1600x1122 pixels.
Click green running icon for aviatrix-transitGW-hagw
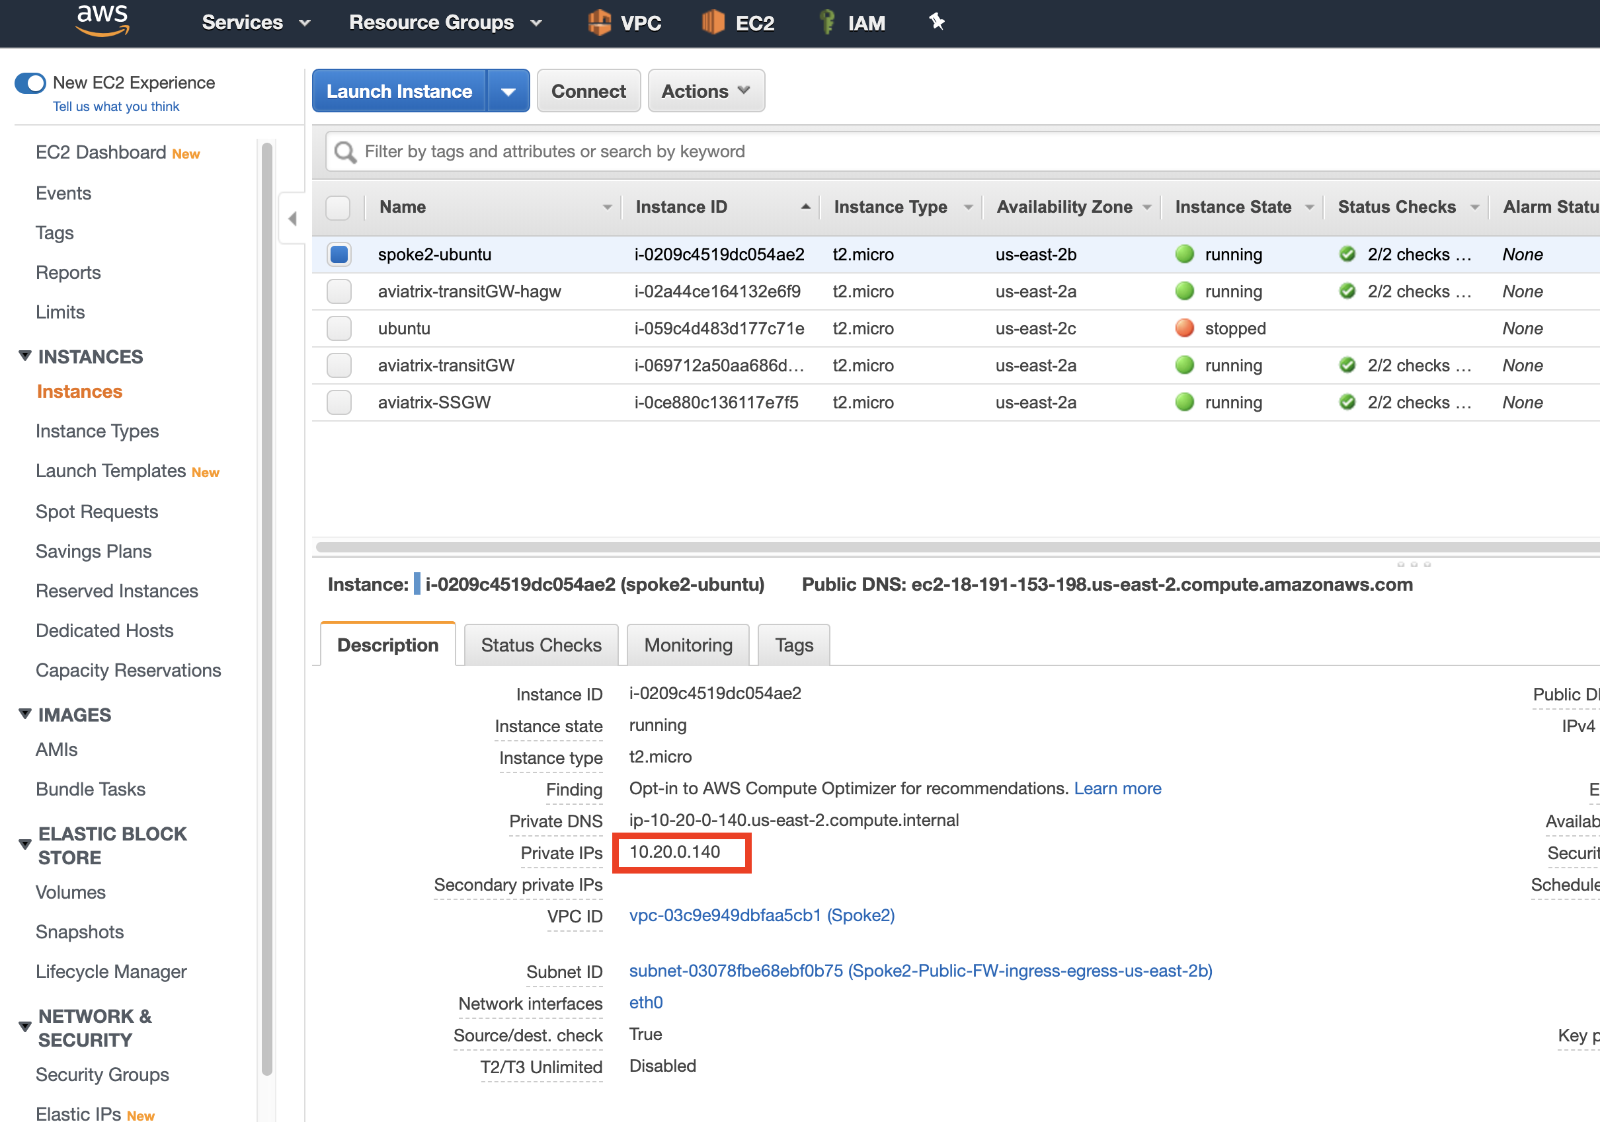[x=1184, y=291]
